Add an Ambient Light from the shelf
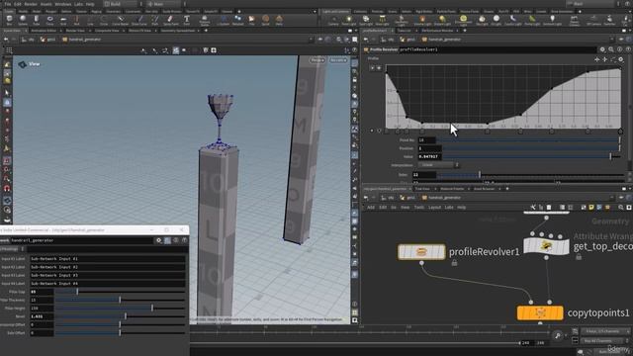 point(552,20)
